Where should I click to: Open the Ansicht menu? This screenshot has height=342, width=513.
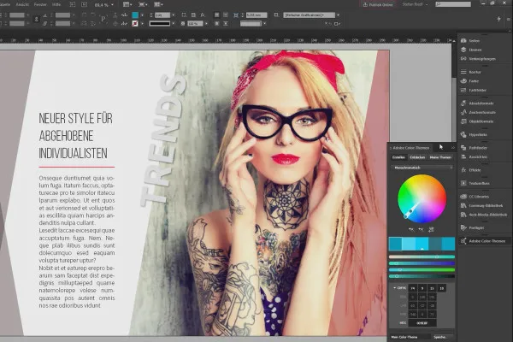[x=22, y=4]
